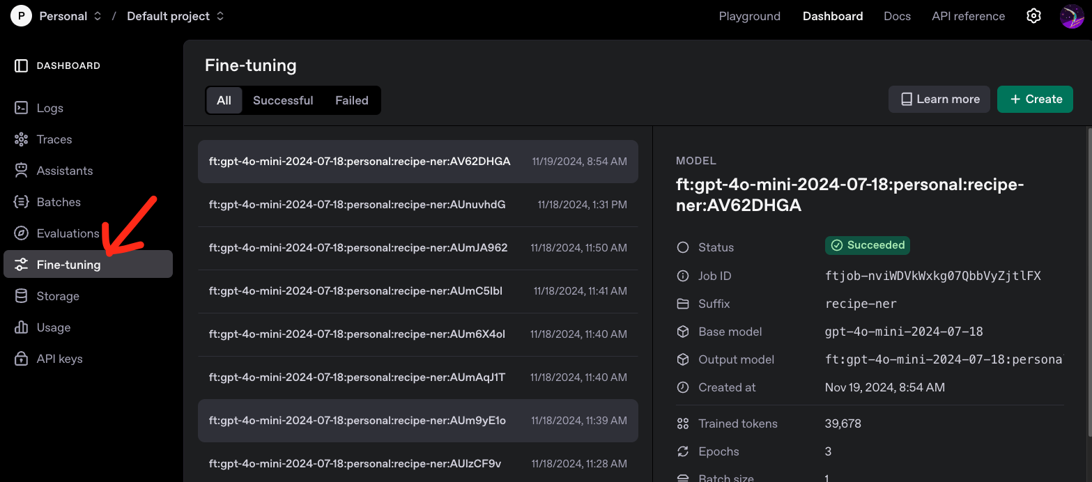The width and height of the screenshot is (1092, 482).
Task: Click the Fine-tuning sliders icon
Action: pyautogui.click(x=22, y=265)
